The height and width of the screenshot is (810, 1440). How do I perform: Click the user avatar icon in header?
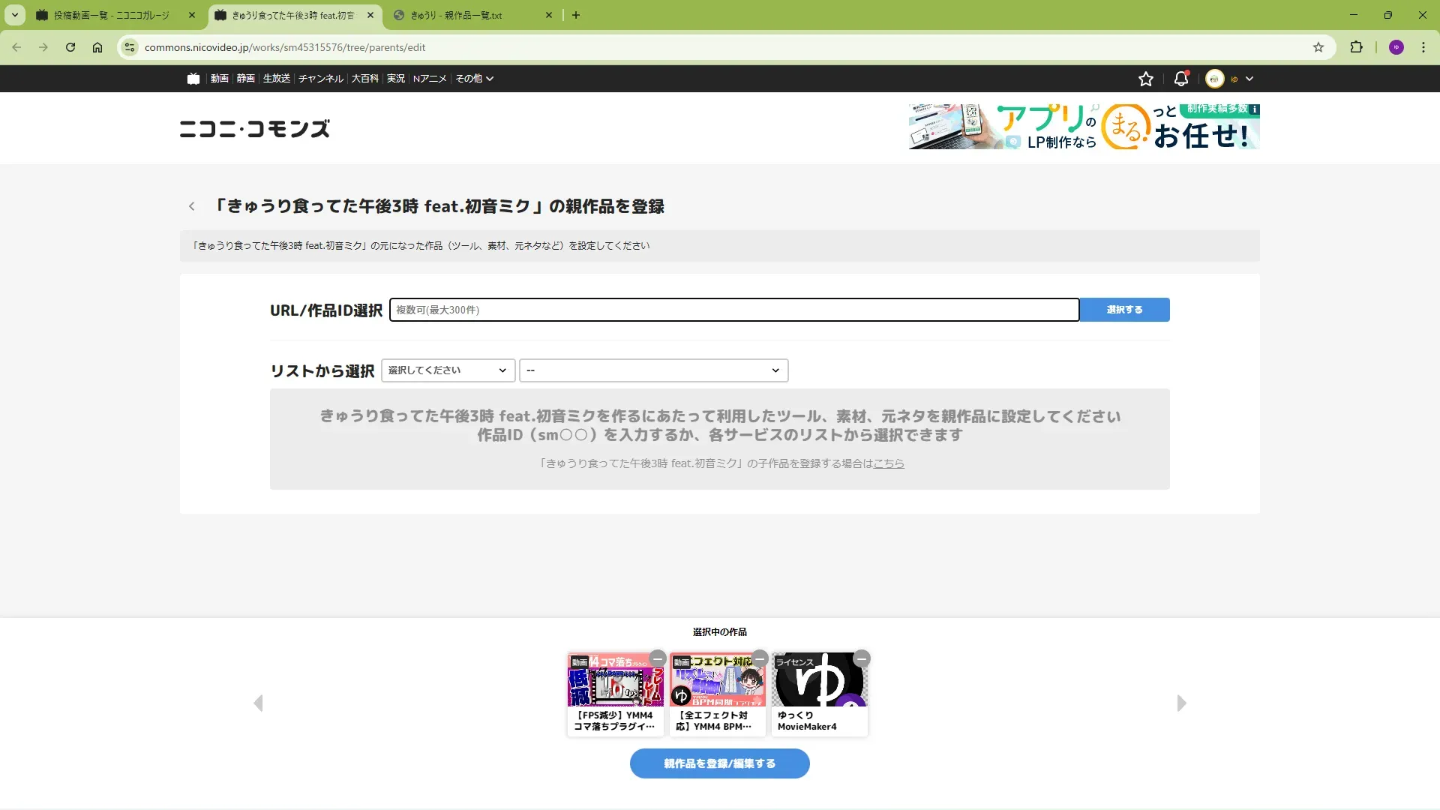click(1215, 79)
